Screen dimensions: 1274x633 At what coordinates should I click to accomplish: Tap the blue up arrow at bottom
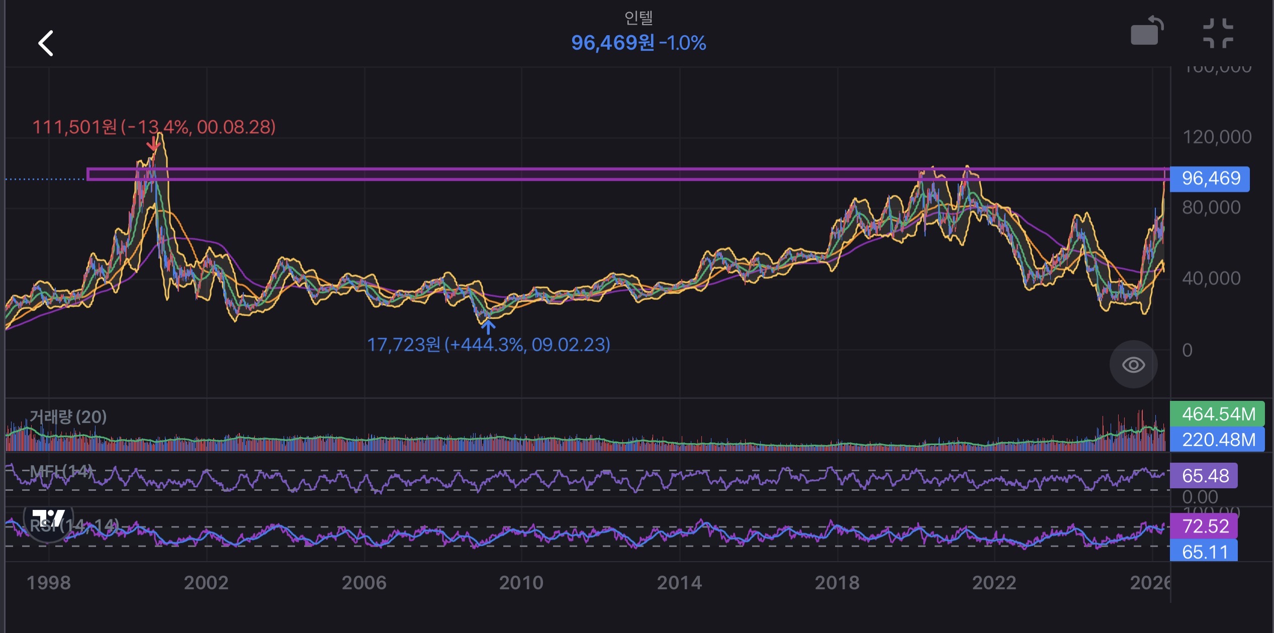pos(488,327)
